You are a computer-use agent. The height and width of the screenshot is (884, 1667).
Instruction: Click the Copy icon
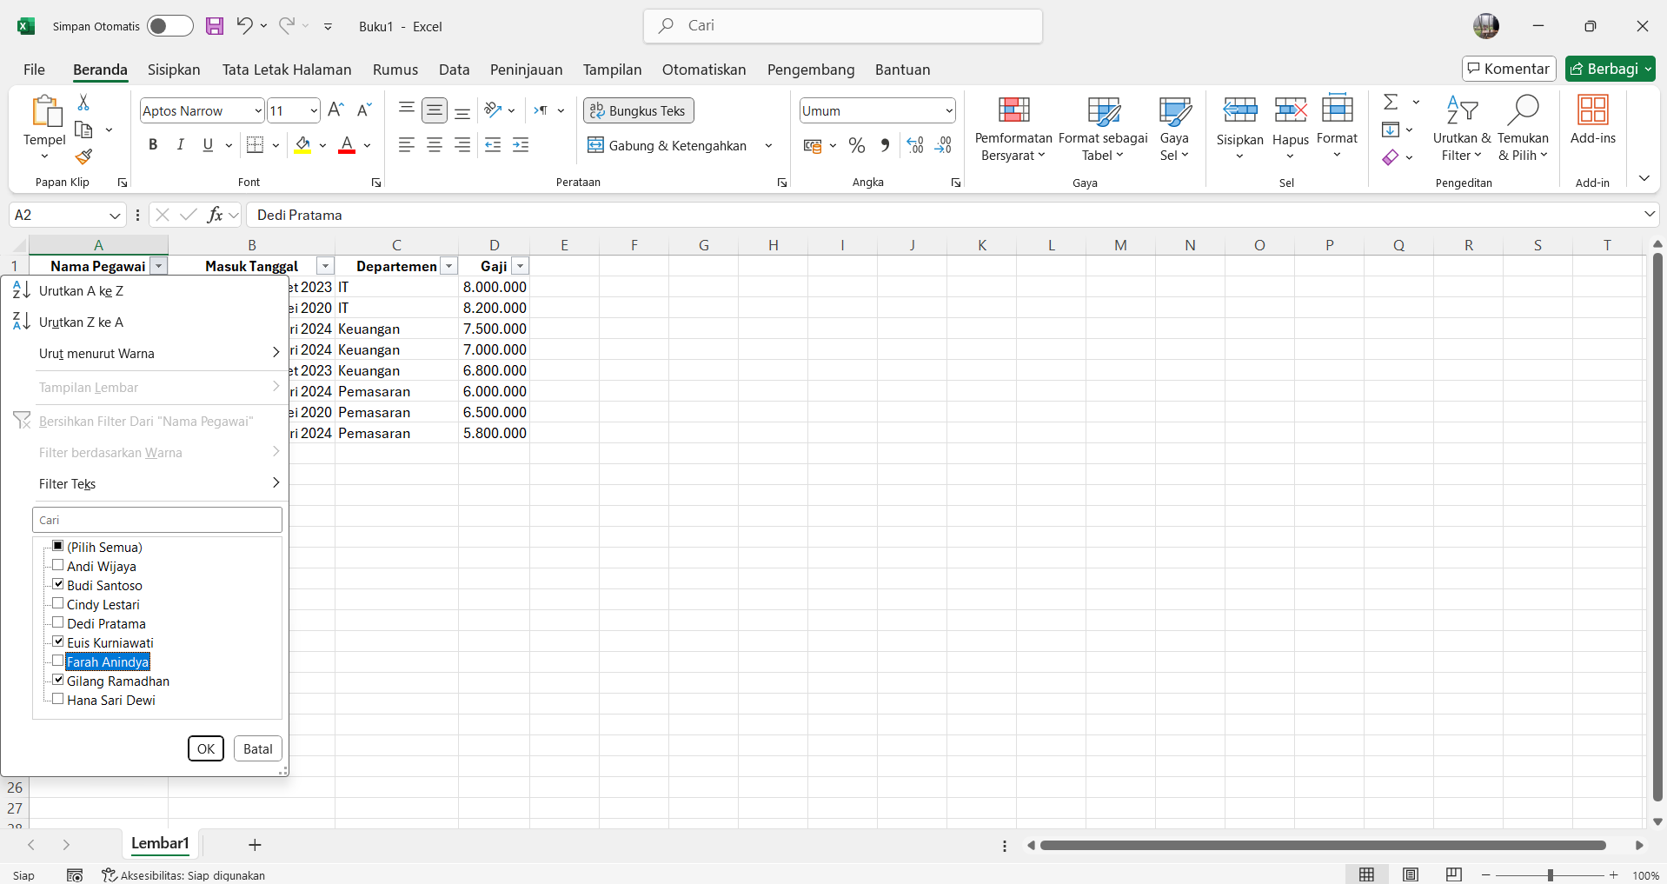tap(83, 130)
